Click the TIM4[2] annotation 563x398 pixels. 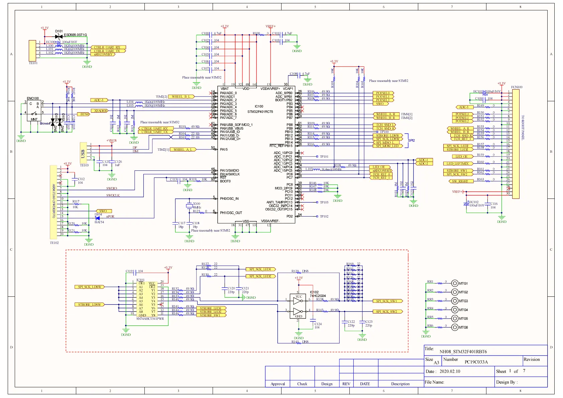(x=407, y=118)
